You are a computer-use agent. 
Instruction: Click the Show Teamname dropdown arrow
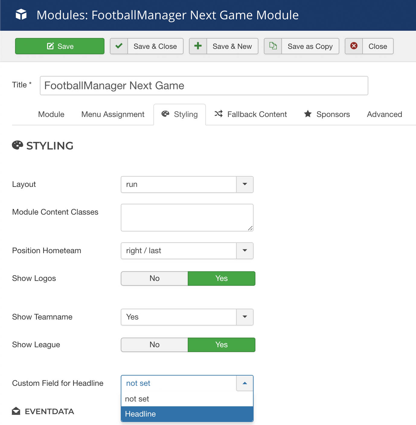click(245, 317)
